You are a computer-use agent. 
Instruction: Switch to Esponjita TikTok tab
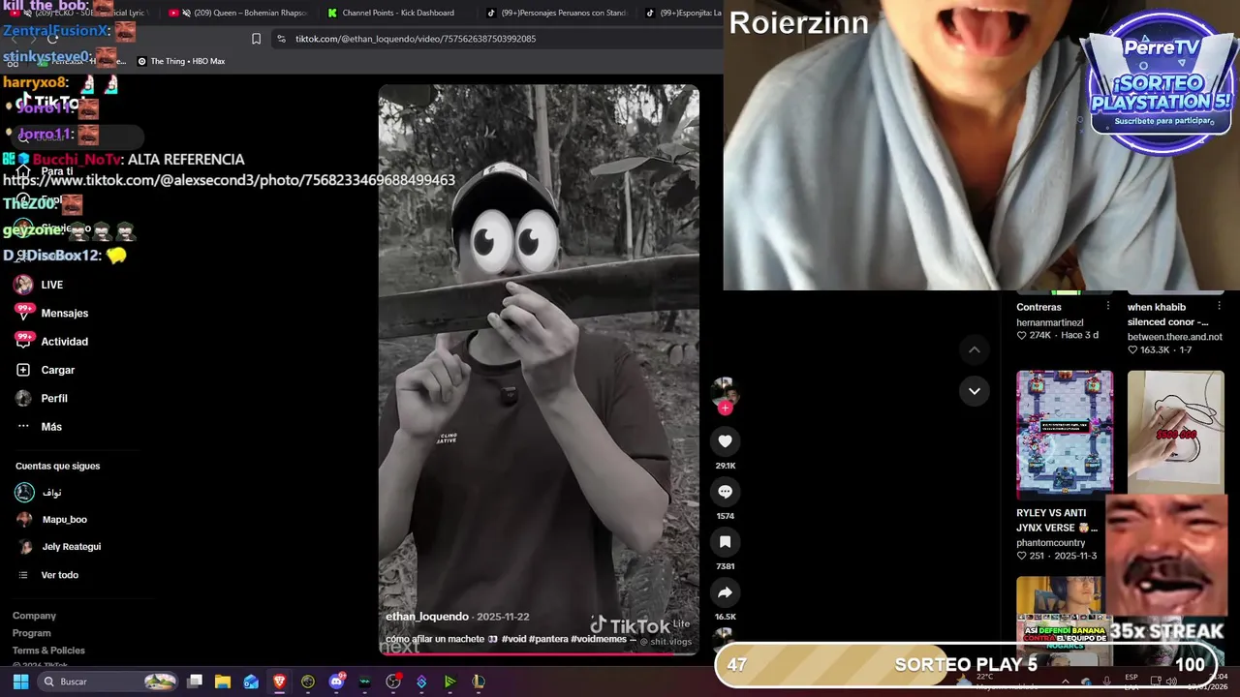point(683,13)
